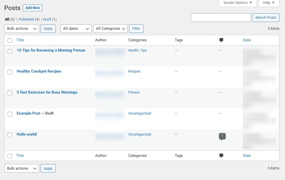
Task: Expand the Help panel
Action: tap(268, 3)
